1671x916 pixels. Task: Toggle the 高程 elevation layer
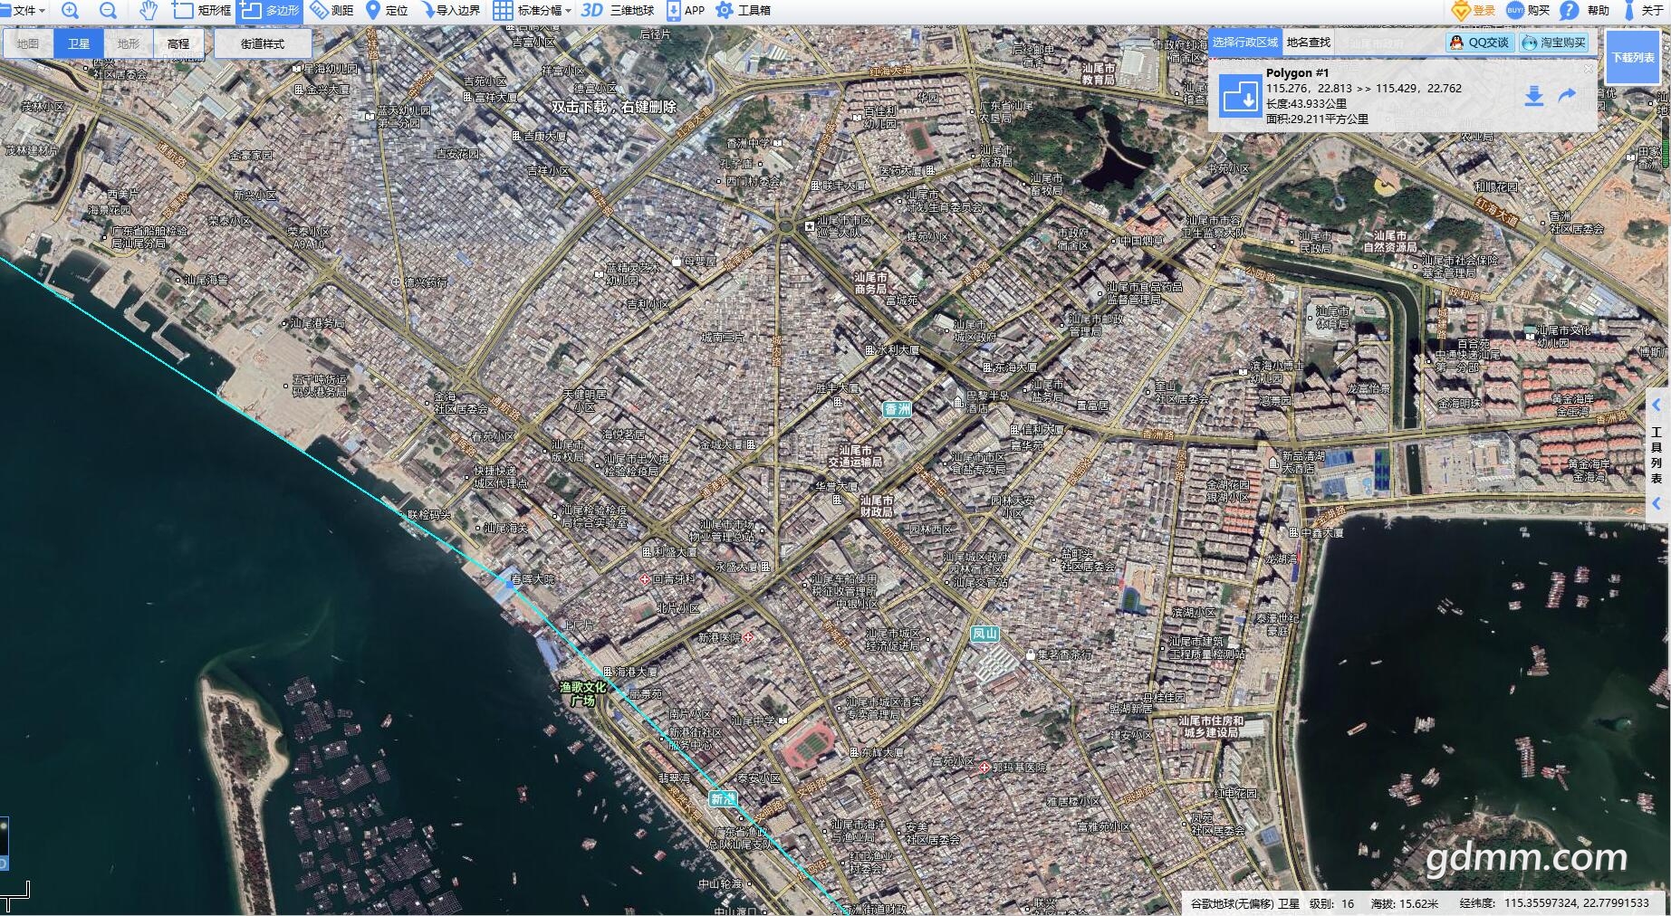point(178,43)
